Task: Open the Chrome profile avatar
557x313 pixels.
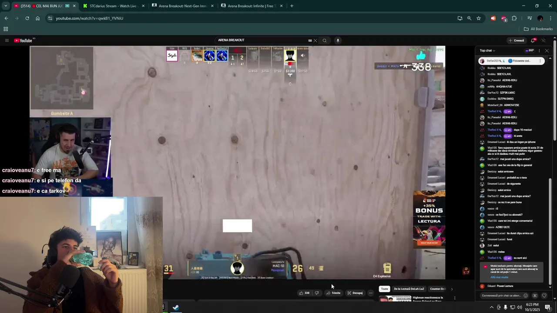Action: pyautogui.click(x=540, y=18)
